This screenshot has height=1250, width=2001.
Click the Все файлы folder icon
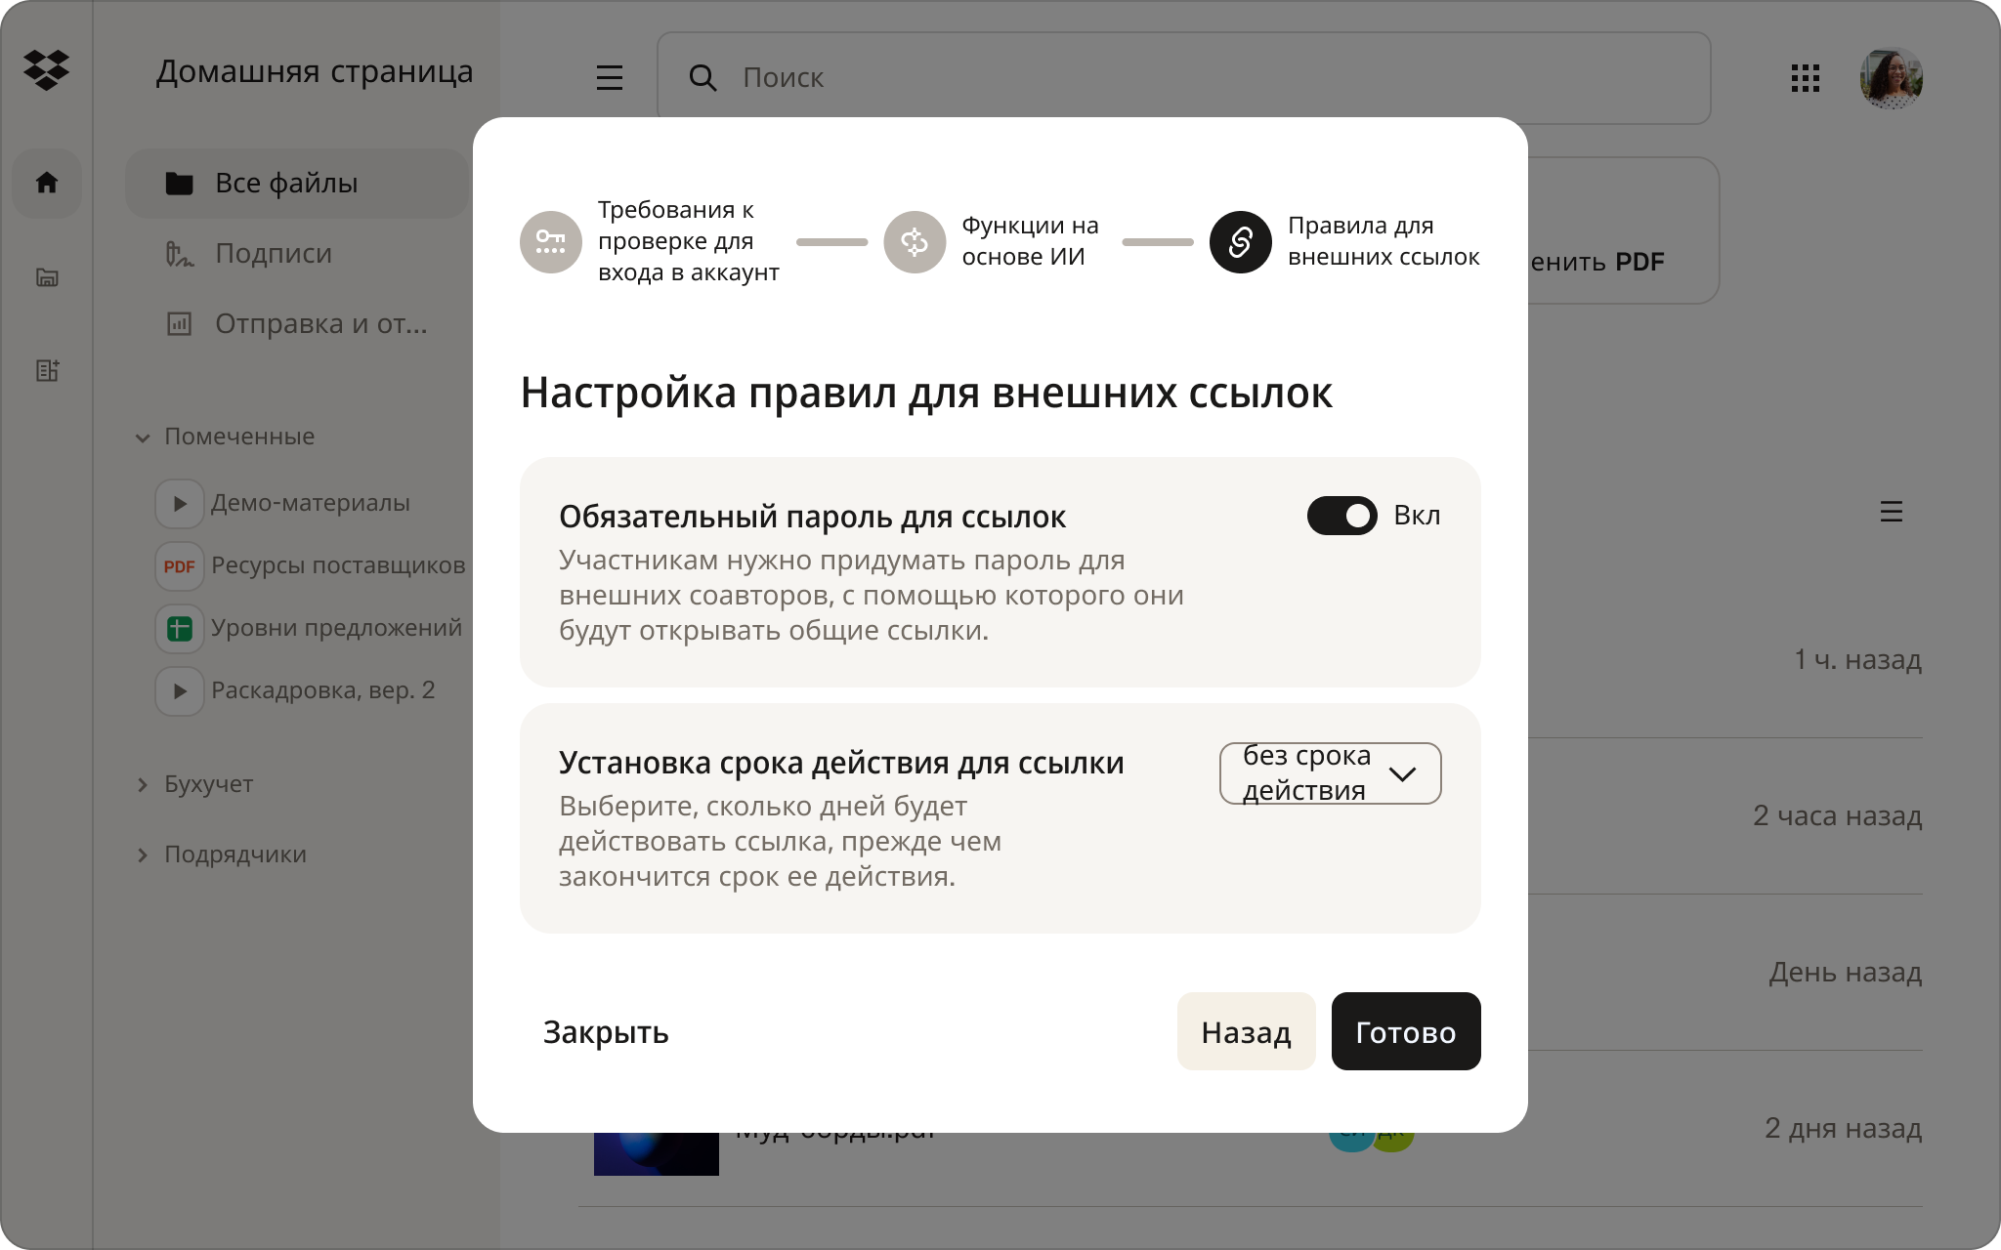click(x=179, y=183)
